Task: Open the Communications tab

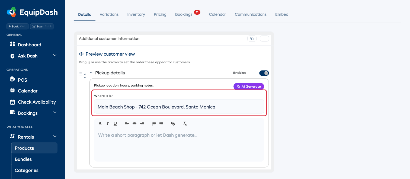Action: [251, 14]
